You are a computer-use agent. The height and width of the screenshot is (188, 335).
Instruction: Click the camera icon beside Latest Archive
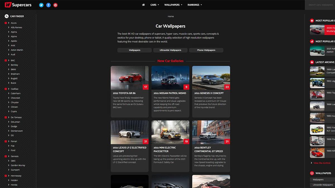click(x=312, y=62)
